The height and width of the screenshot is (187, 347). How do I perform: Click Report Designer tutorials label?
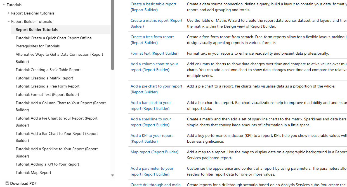(33, 13)
